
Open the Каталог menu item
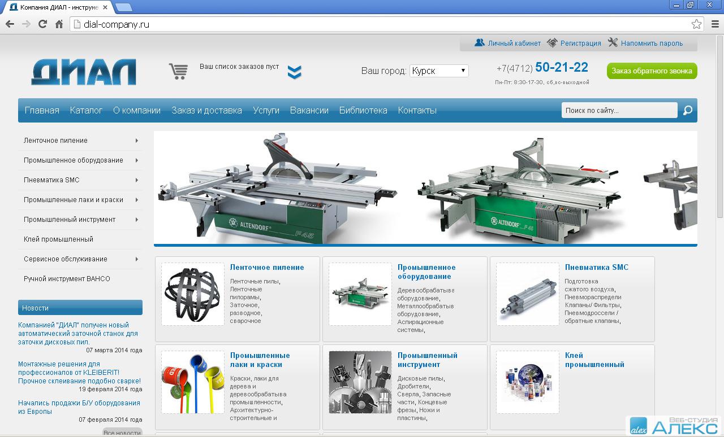click(86, 111)
